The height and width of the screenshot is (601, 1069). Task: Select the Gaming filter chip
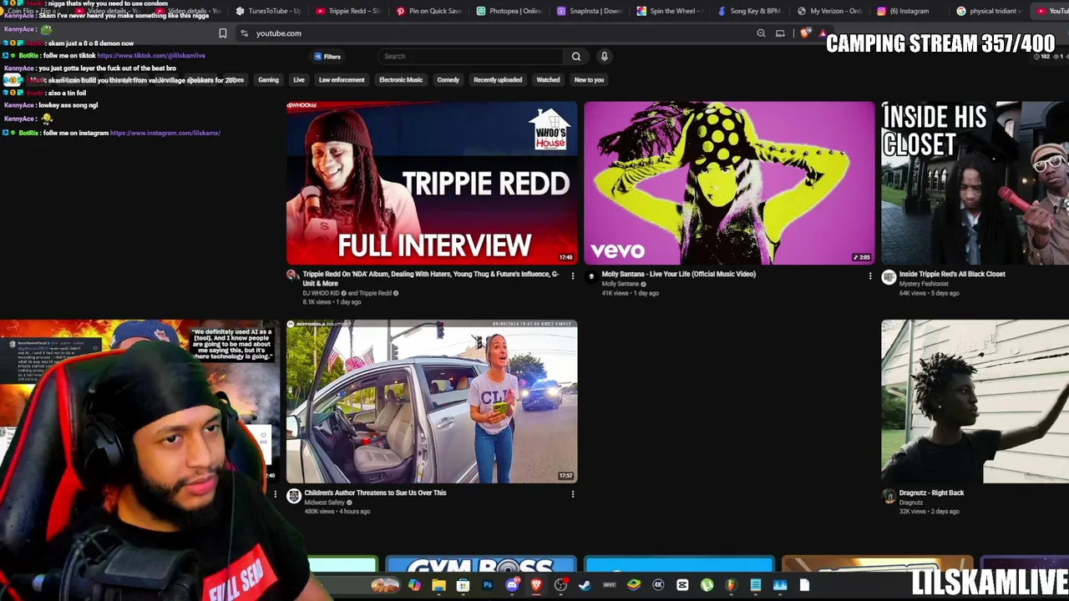coord(268,80)
